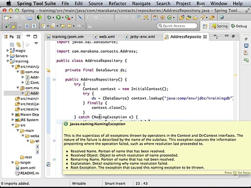251x188 pixels.
Task: Click the Open Task folder icon
Action: [195, 17]
